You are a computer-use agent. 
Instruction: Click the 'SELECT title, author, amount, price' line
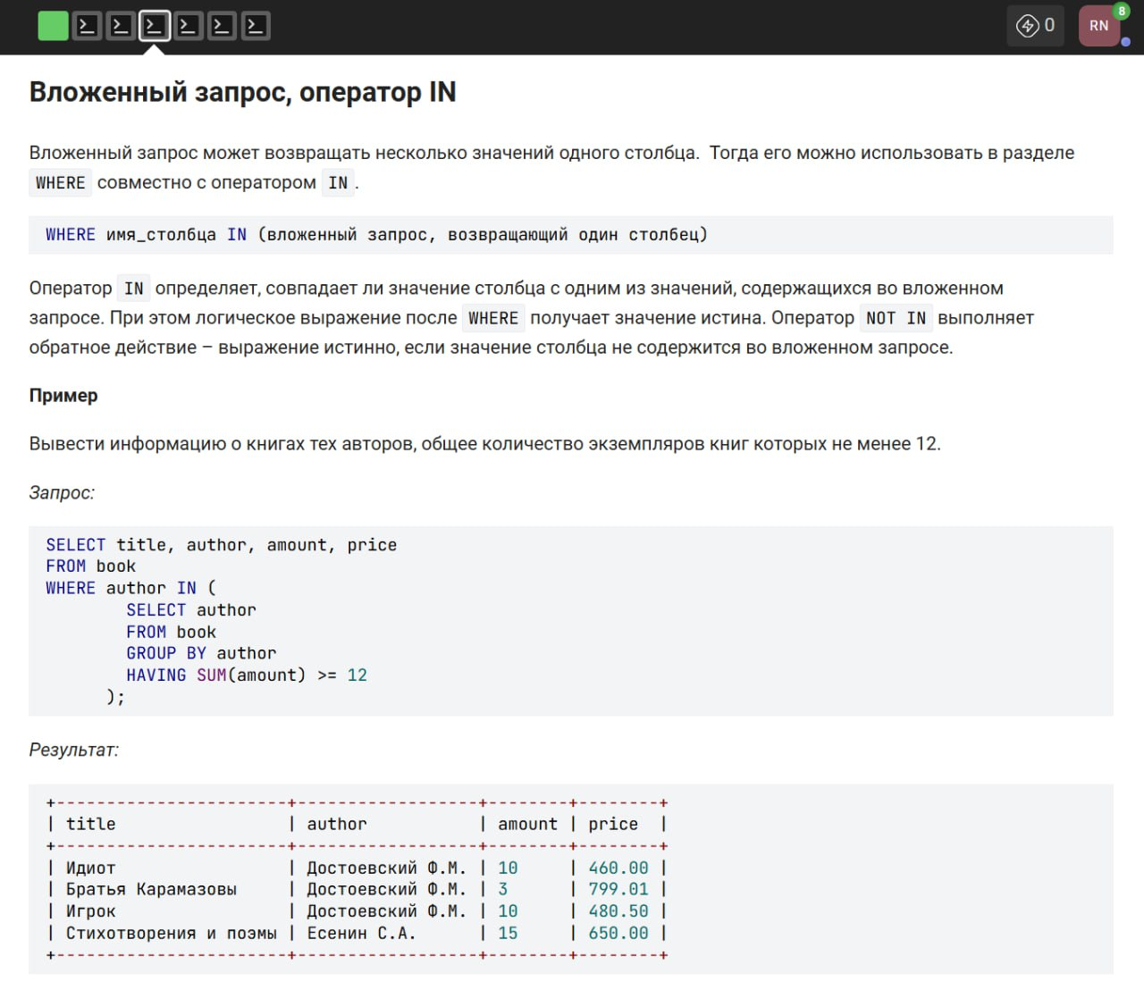pyautogui.click(x=221, y=545)
